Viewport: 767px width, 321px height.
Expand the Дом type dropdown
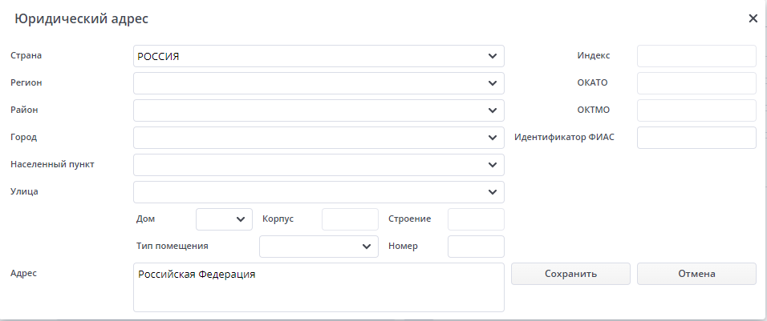pyautogui.click(x=240, y=219)
